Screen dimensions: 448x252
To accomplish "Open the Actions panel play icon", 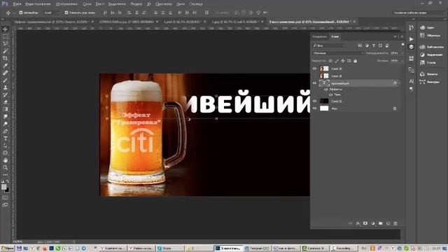I will [411, 39].
